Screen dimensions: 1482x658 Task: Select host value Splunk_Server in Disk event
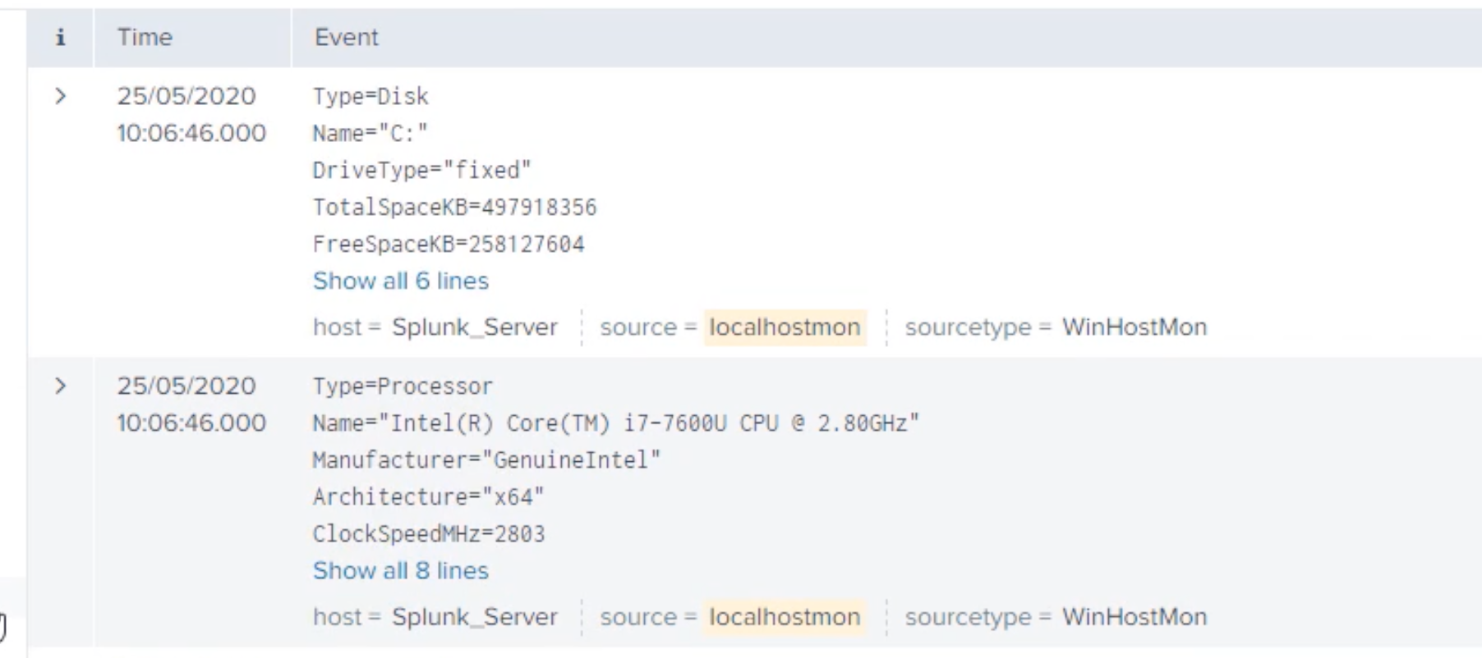point(474,327)
